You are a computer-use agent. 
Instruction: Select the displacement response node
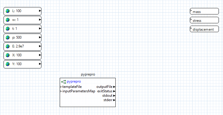point(204,29)
